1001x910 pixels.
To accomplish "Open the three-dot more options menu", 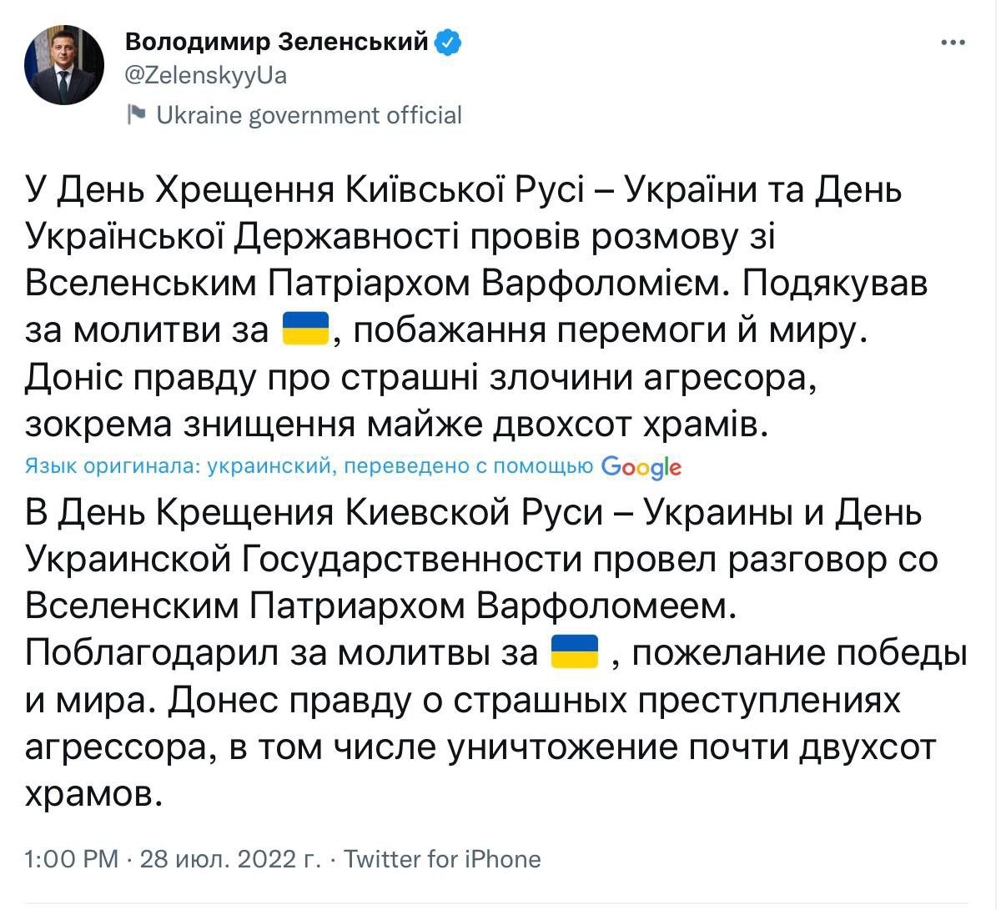I will [x=953, y=43].
